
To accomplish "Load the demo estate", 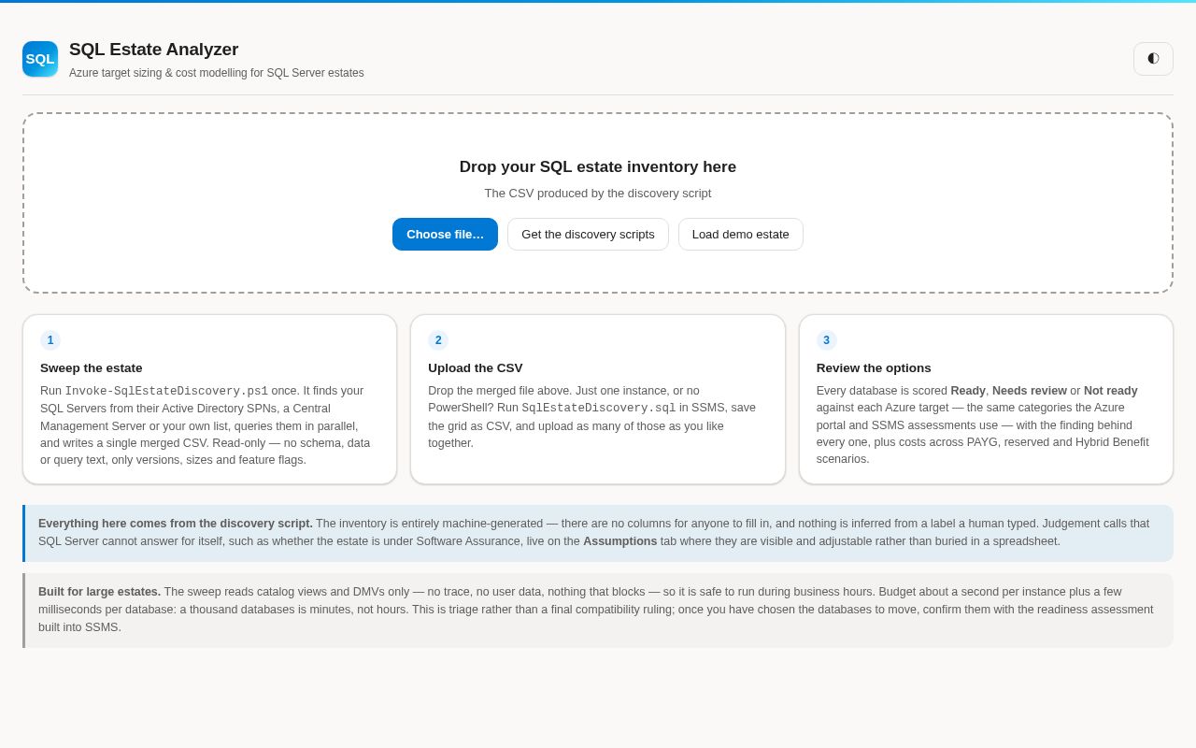I will pos(741,234).
